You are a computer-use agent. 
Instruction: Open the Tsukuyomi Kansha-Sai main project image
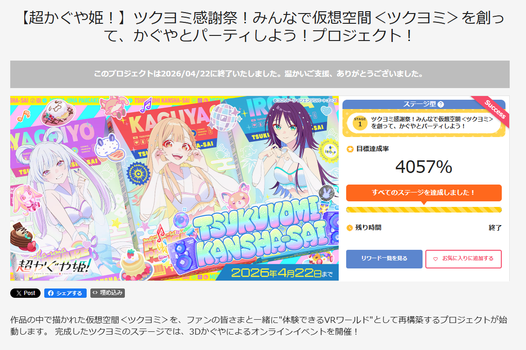pyautogui.click(x=174, y=188)
